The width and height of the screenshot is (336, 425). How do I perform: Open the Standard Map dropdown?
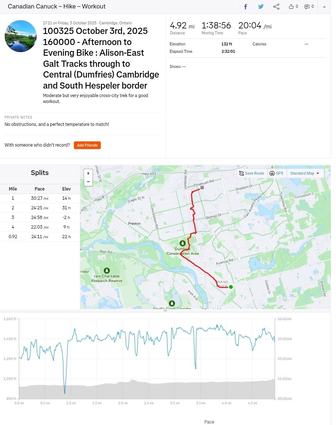pos(305,173)
